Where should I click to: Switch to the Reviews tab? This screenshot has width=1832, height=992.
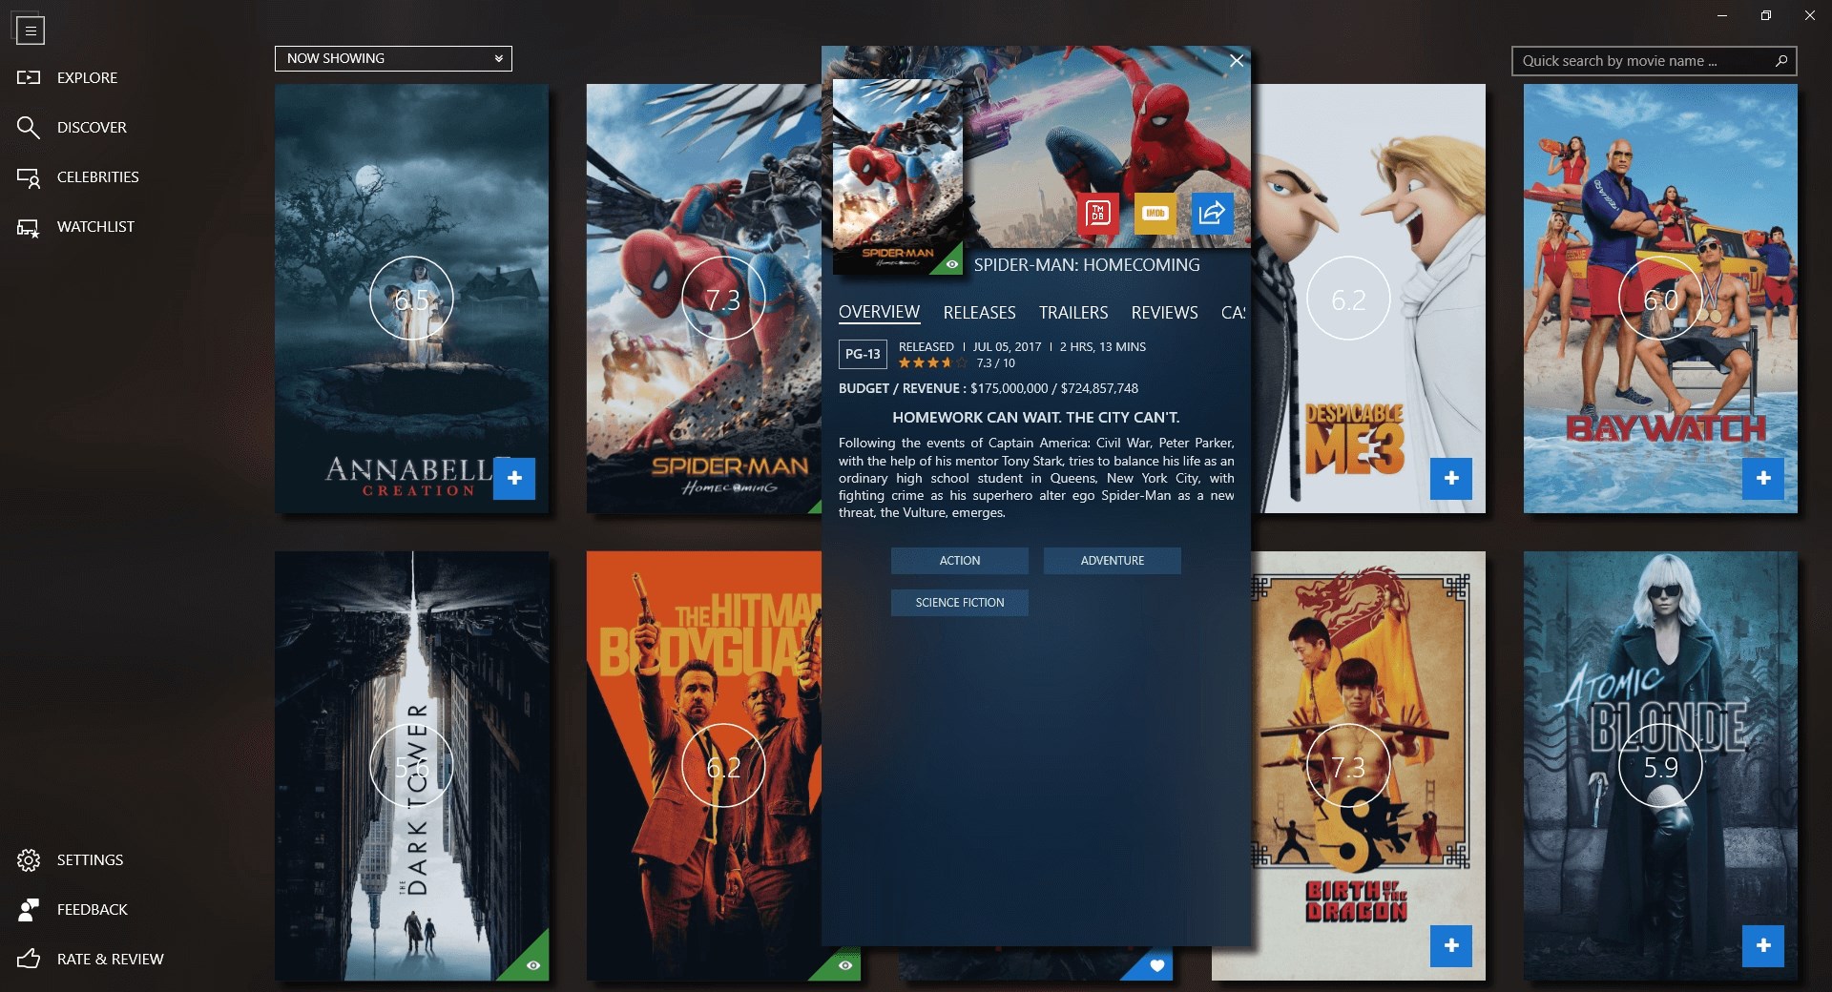point(1163,312)
